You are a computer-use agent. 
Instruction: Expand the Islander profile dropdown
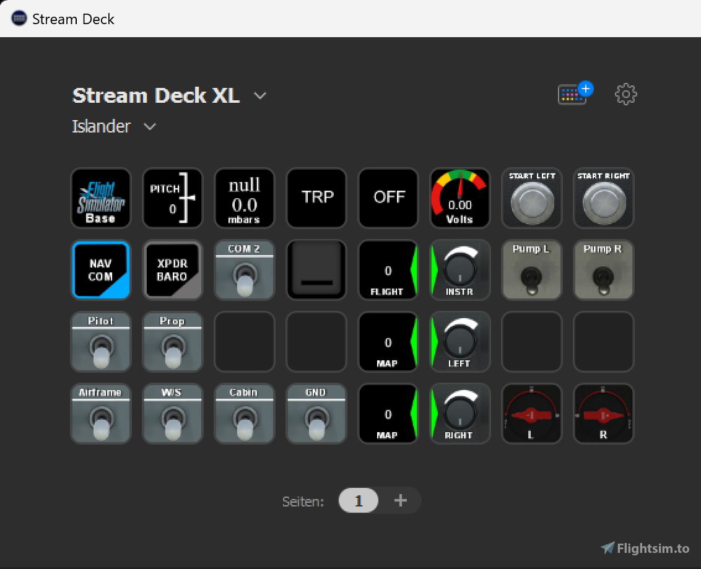click(149, 126)
